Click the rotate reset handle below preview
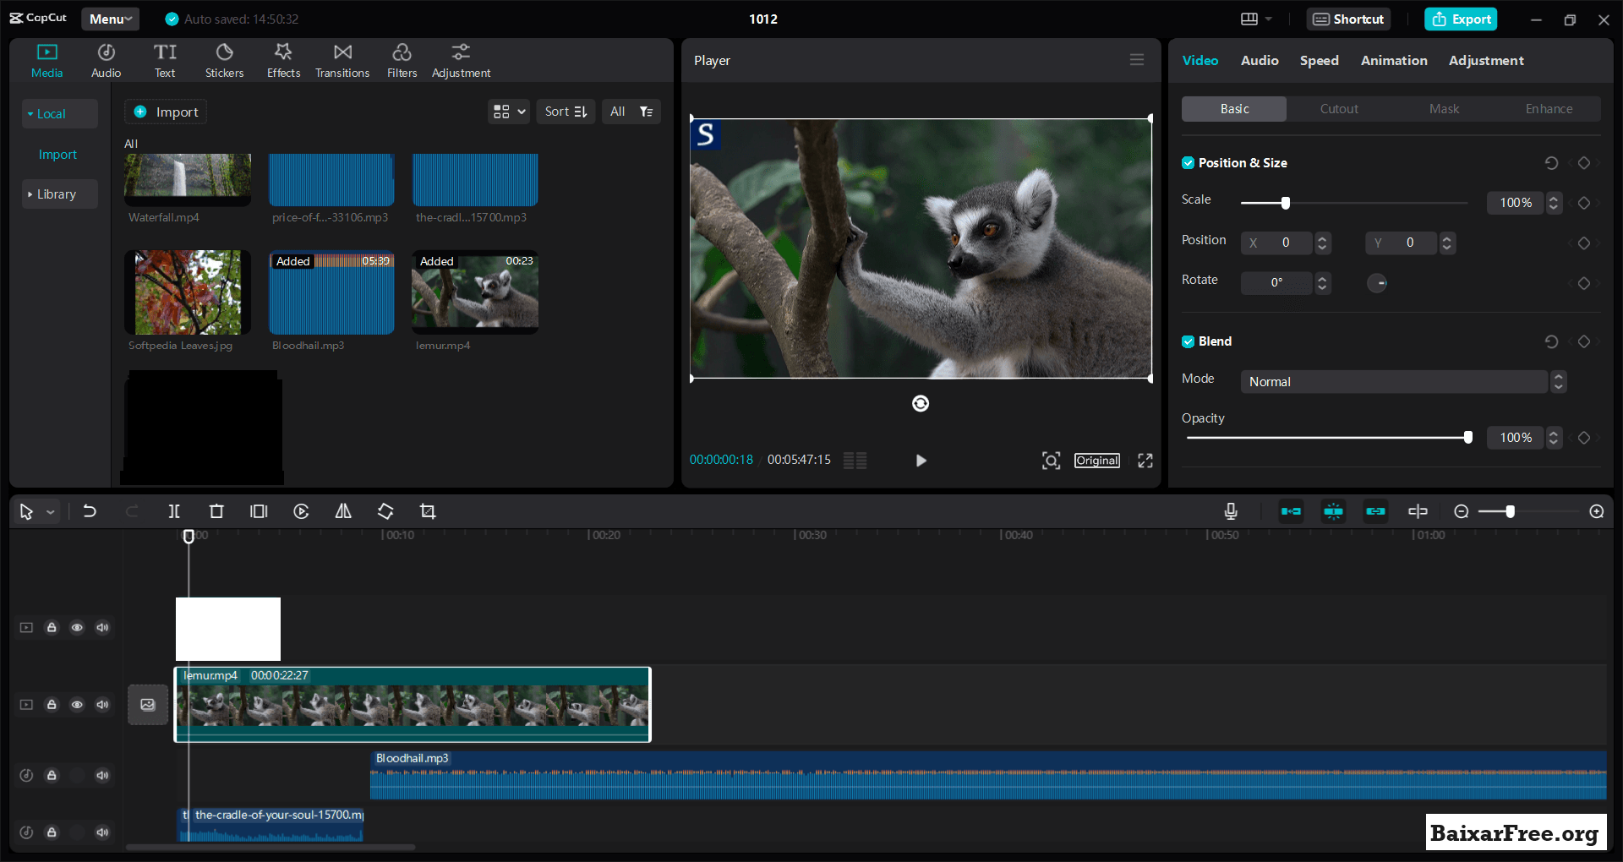Viewport: 1623px width, 862px height. coord(921,404)
